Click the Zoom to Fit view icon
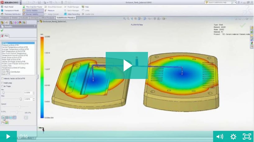Viewport: 254px width, 142px height. (125, 19)
